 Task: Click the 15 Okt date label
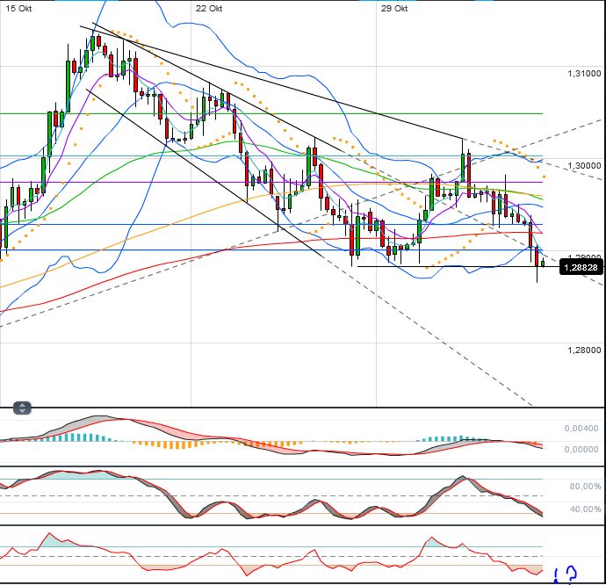point(18,9)
